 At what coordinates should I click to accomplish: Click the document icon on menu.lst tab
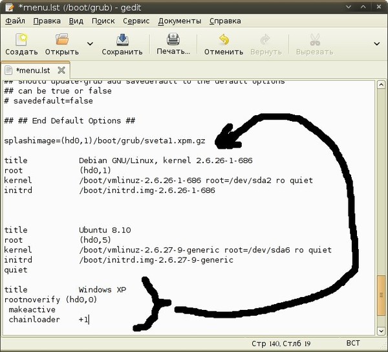point(8,71)
